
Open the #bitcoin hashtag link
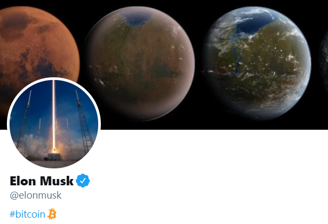pyautogui.click(x=28, y=214)
